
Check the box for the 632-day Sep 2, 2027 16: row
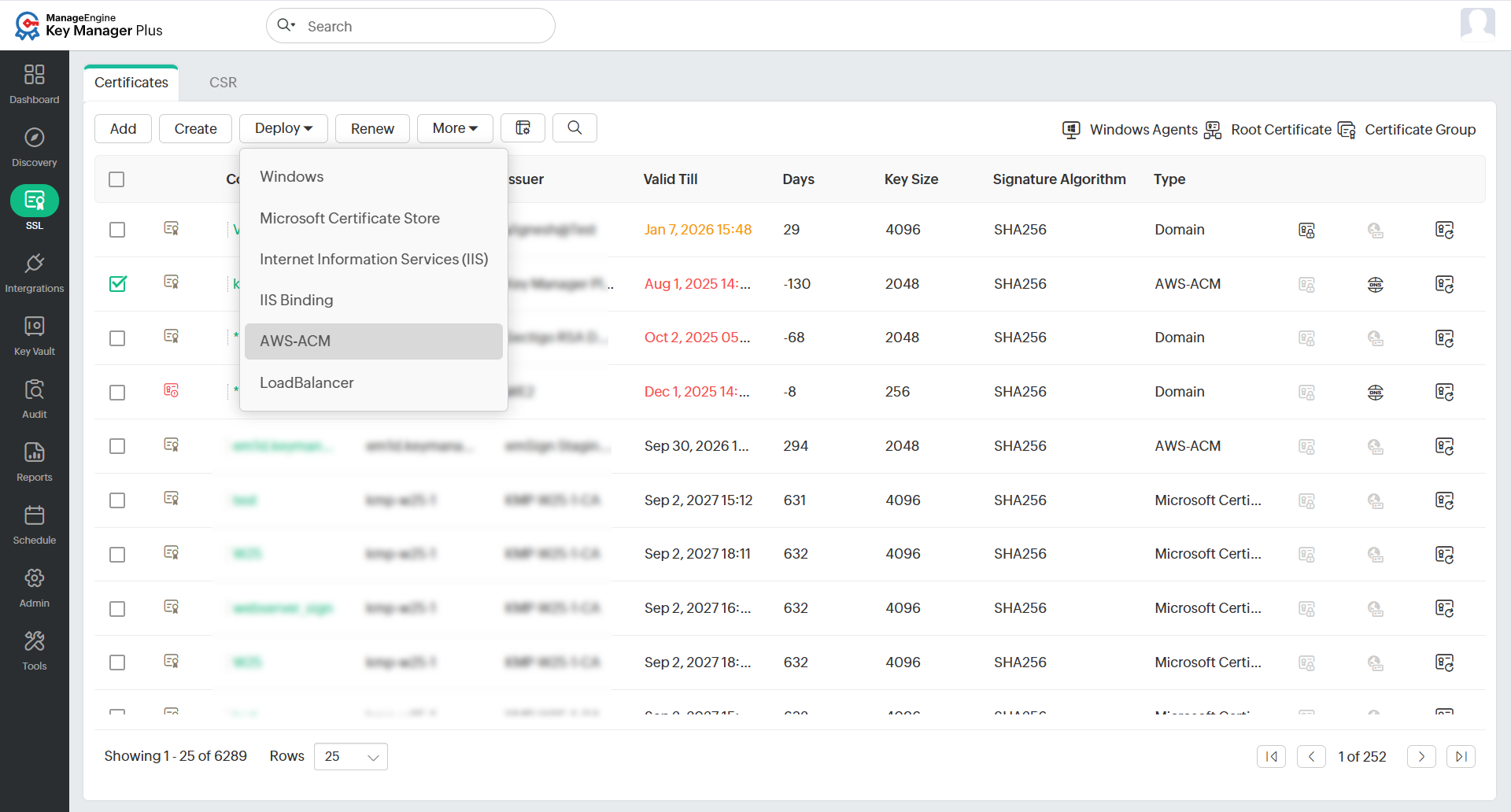117,609
